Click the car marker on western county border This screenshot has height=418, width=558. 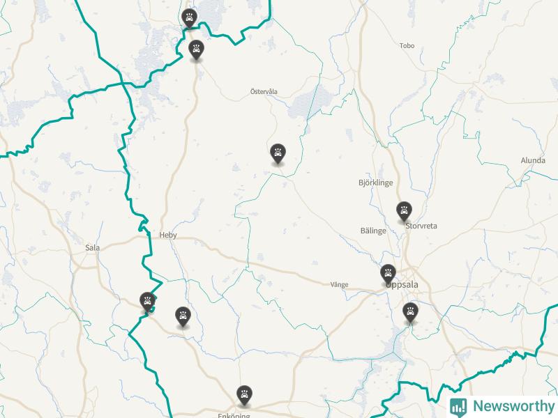pos(147,302)
